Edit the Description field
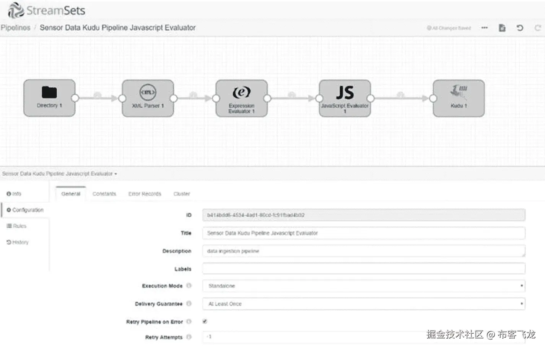 tap(364, 251)
